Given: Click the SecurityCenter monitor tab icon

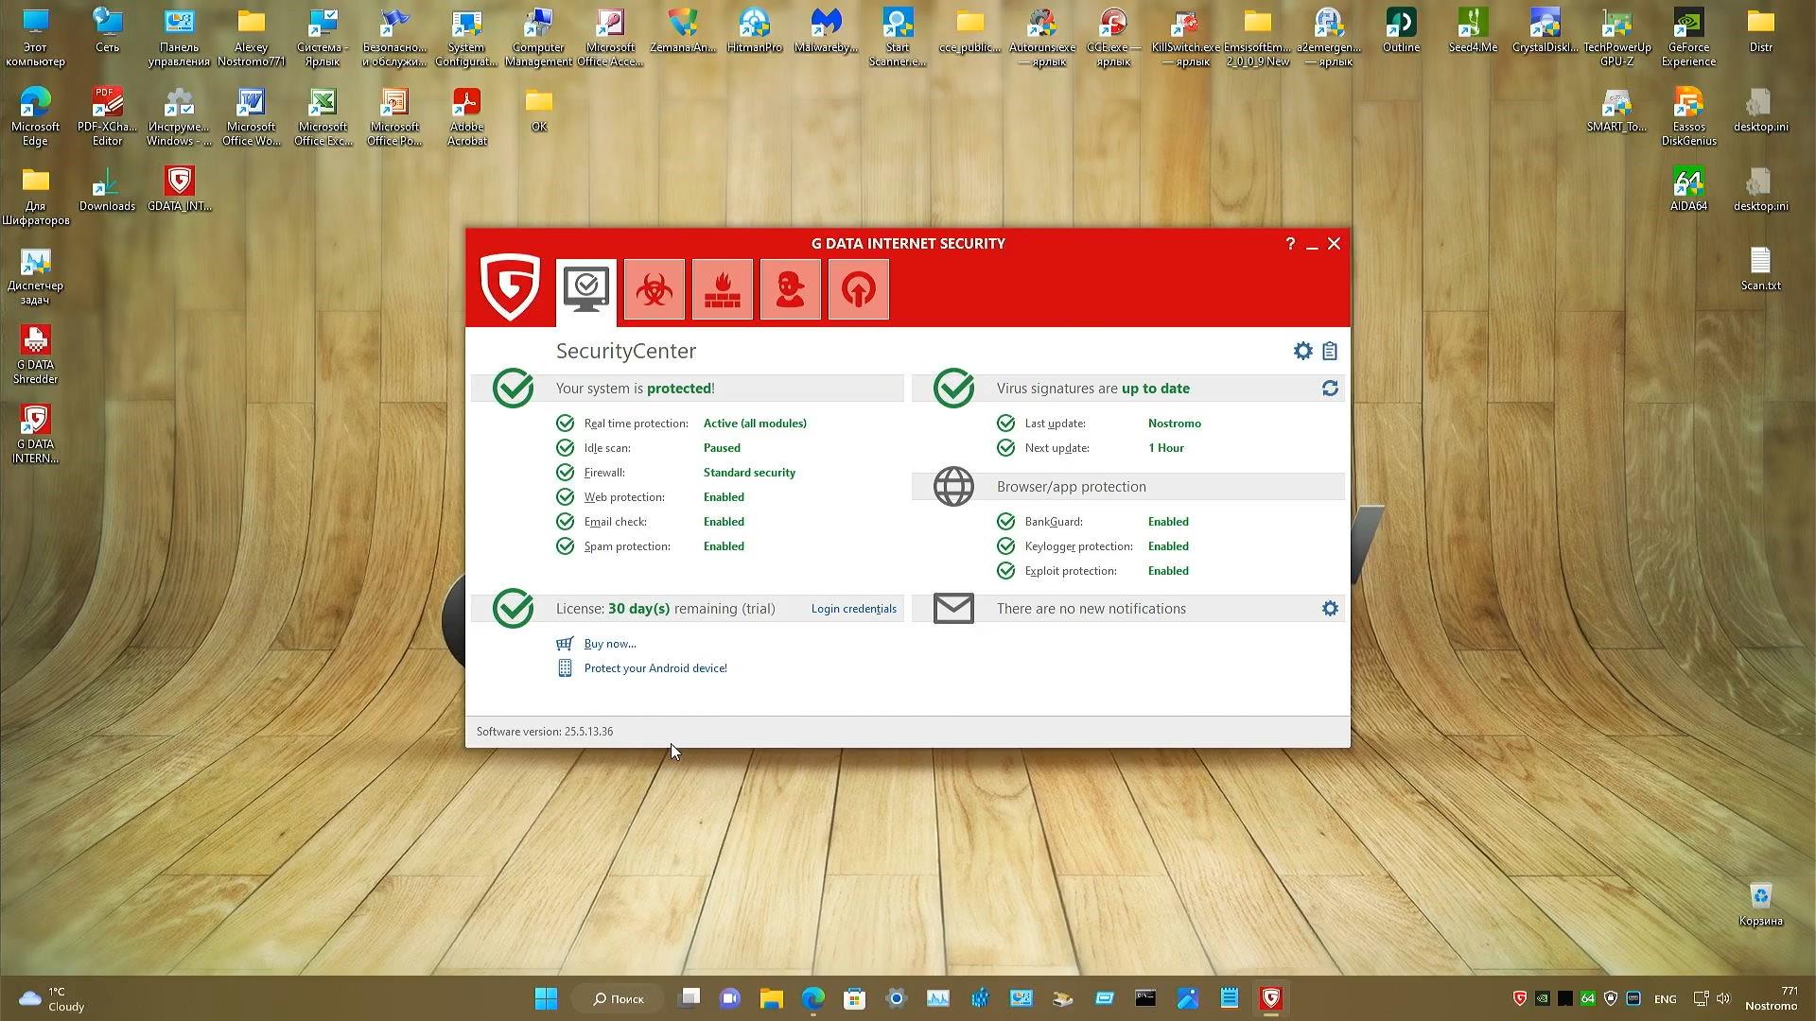Looking at the screenshot, I should (x=585, y=289).
